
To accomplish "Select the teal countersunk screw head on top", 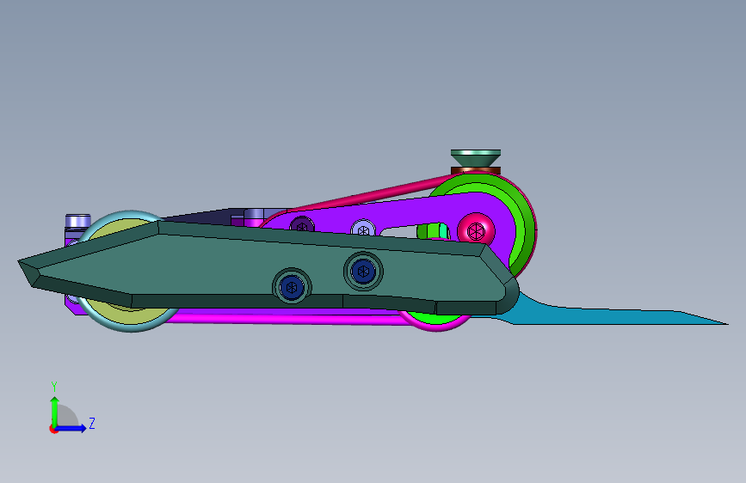I will (475, 158).
